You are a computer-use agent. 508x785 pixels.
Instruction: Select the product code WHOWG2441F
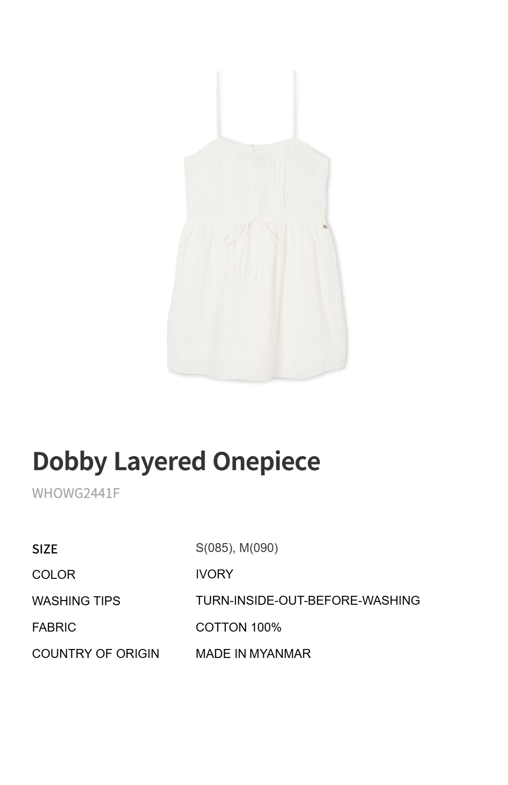pyautogui.click(x=76, y=493)
